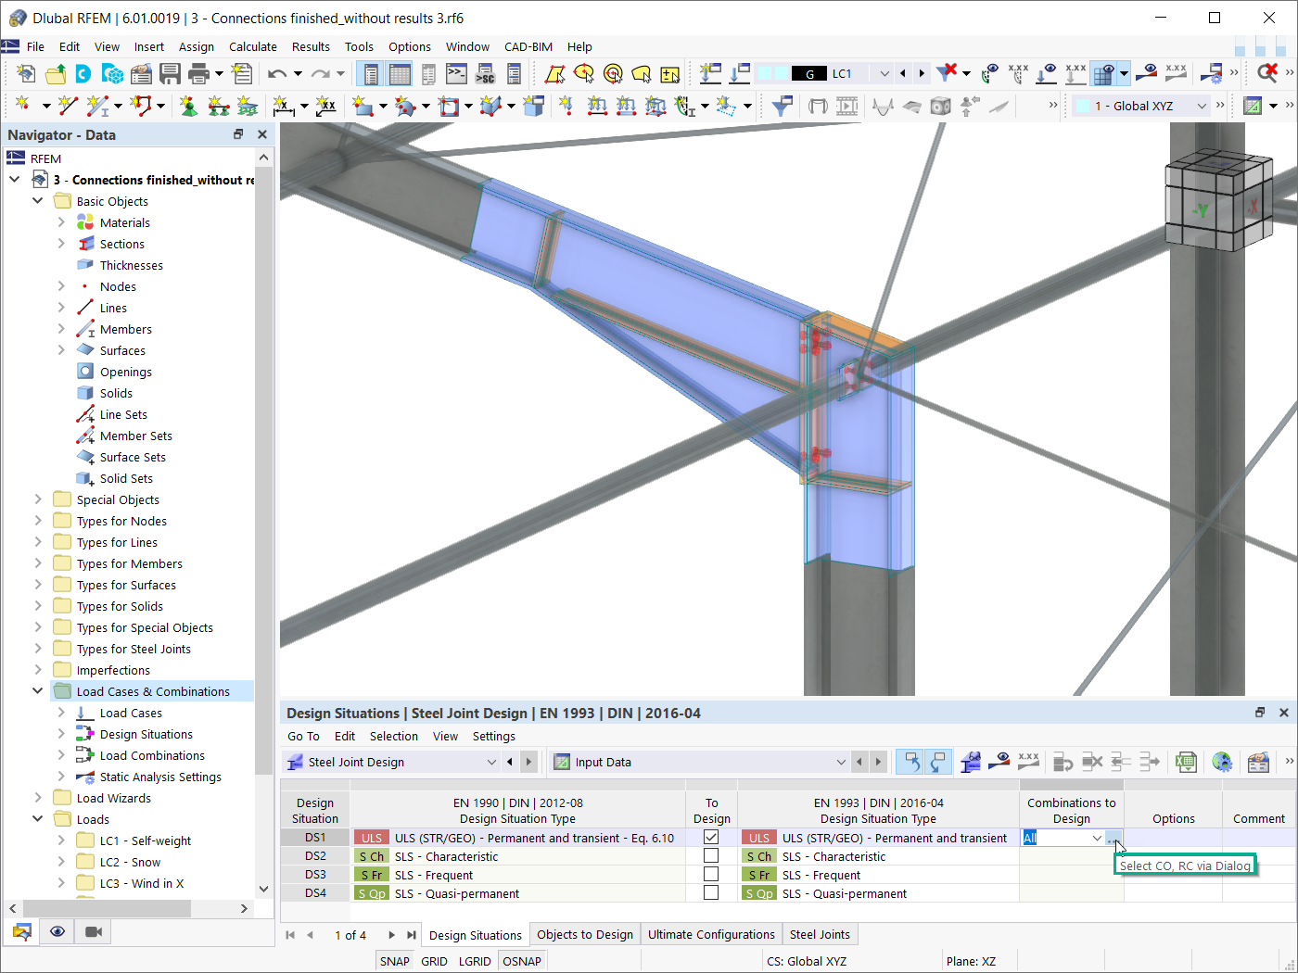Screen dimensions: 1298x973
Task: Open the script console icon
Action: pyautogui.click(x=456, y=73)
